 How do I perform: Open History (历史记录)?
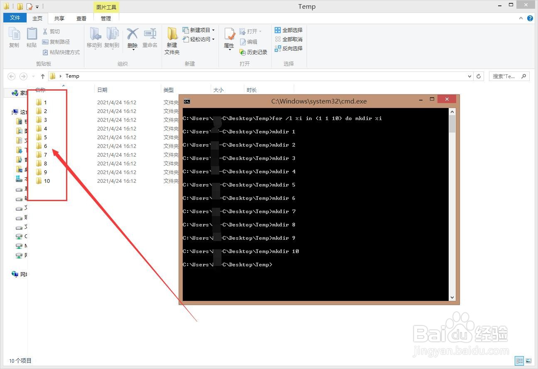[253, 52]
